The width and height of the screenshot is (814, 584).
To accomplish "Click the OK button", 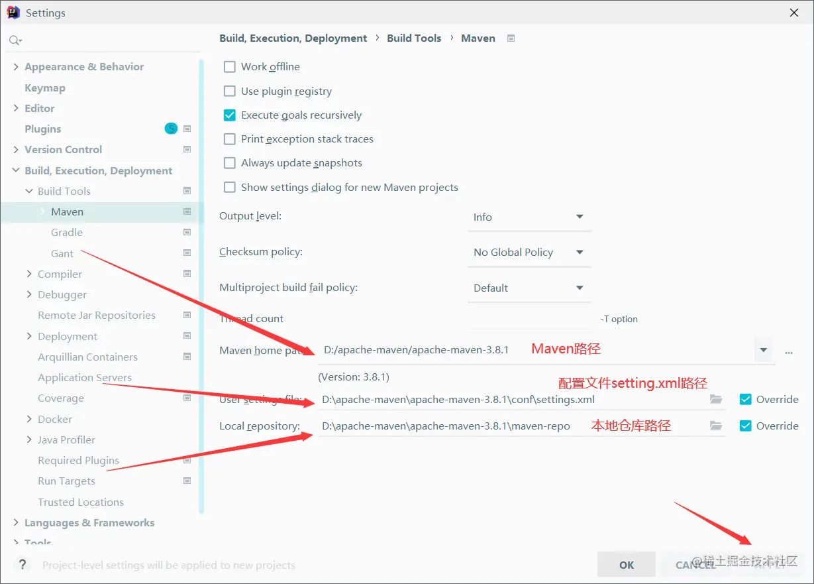I will pos(627,565).
